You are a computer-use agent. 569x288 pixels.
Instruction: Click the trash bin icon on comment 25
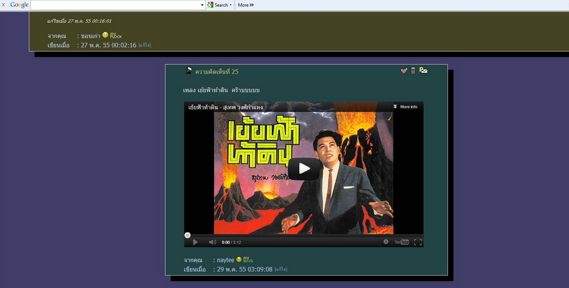(413, 70)
